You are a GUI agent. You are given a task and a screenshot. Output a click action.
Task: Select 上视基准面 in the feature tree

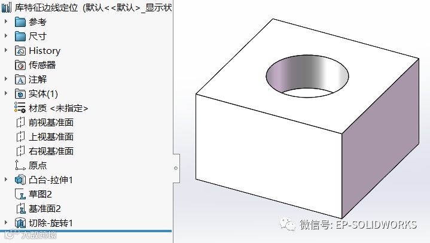click(51, 136)
